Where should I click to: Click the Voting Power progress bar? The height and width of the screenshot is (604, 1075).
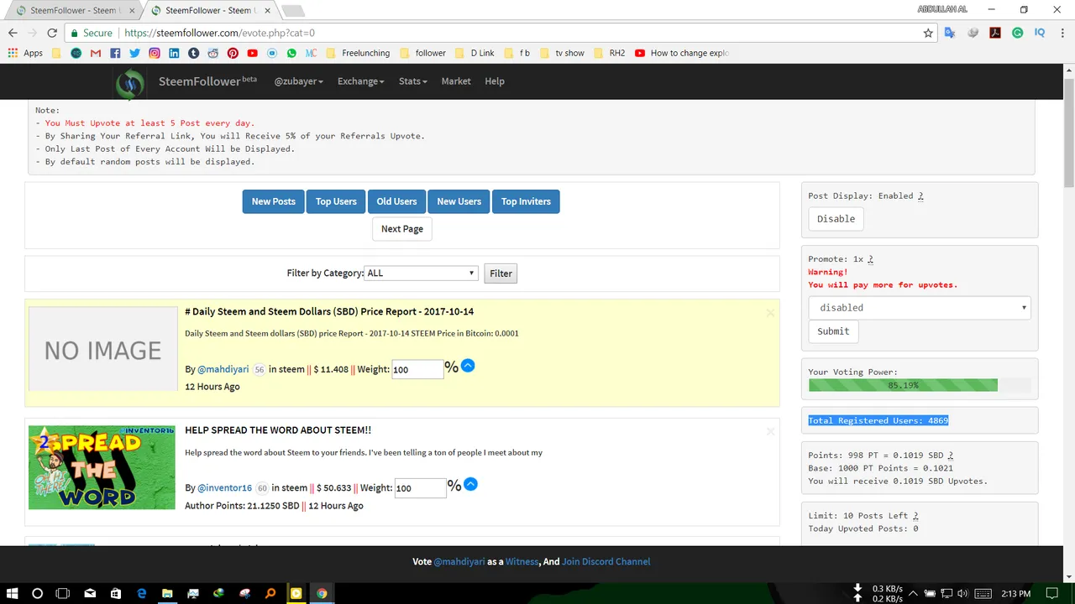click(920, 385)
